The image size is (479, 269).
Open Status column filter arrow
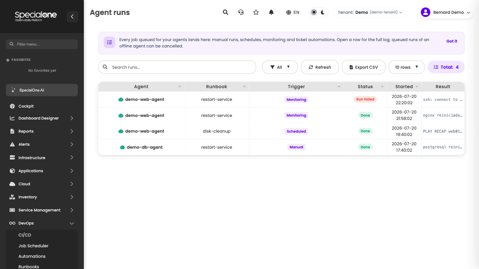(x=382, y=87)
